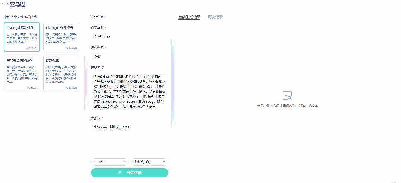
Task: Click the wand icon on the generate button
Action: click(x=119, y=173)
